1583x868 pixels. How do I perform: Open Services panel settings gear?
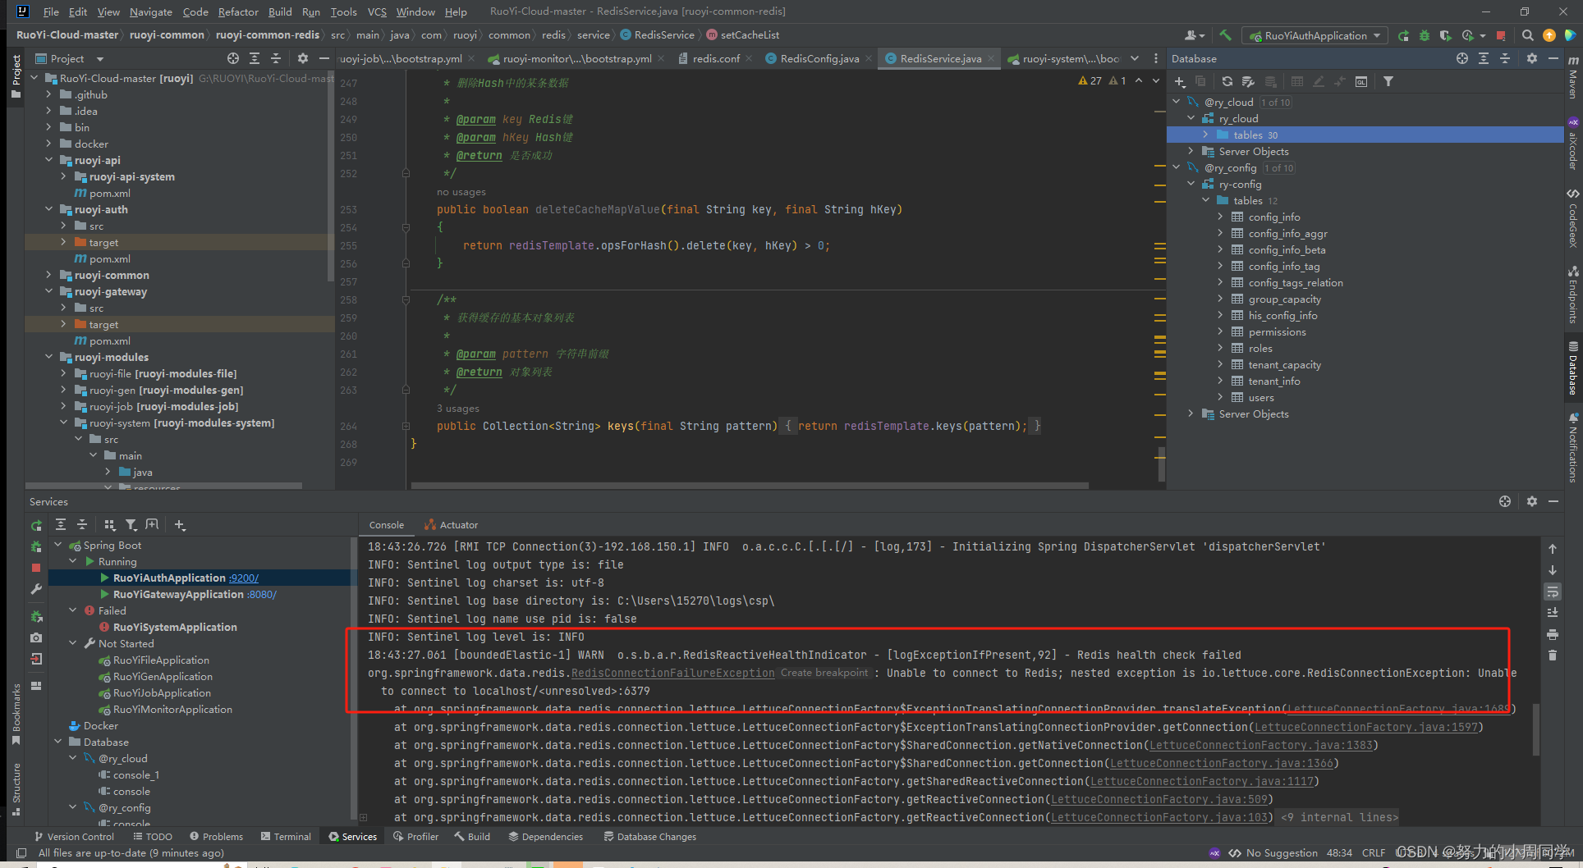tap(1531, 501)
